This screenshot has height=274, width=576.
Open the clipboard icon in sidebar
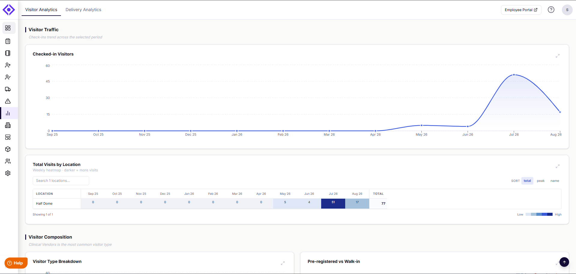pos(8,41)
